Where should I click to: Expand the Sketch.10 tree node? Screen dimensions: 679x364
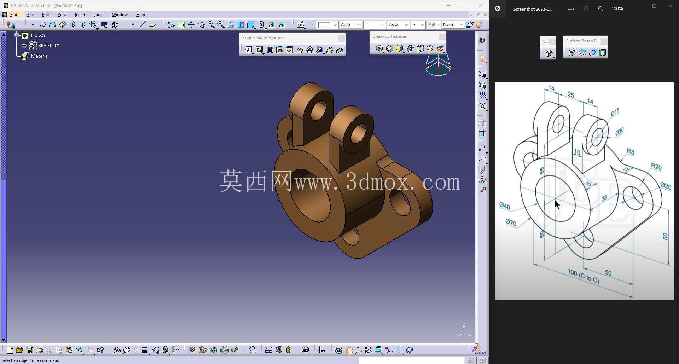tap(24, 46)
